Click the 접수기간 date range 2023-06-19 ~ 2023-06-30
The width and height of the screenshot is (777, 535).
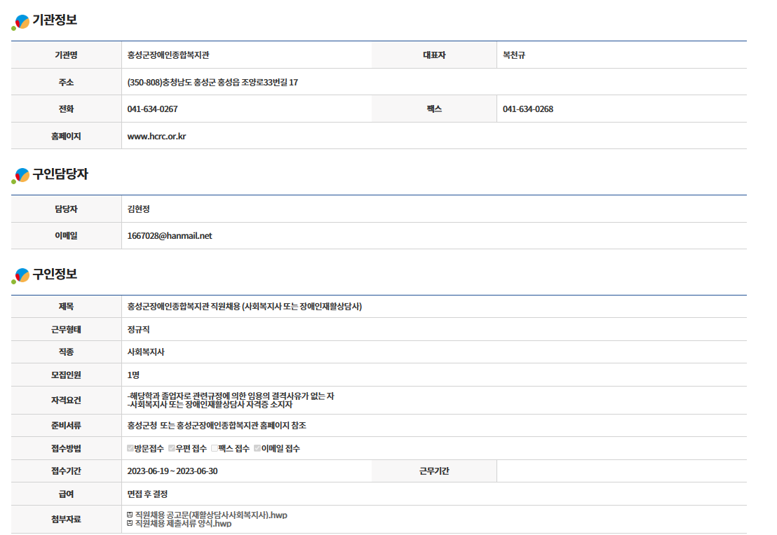pos(172,471)
